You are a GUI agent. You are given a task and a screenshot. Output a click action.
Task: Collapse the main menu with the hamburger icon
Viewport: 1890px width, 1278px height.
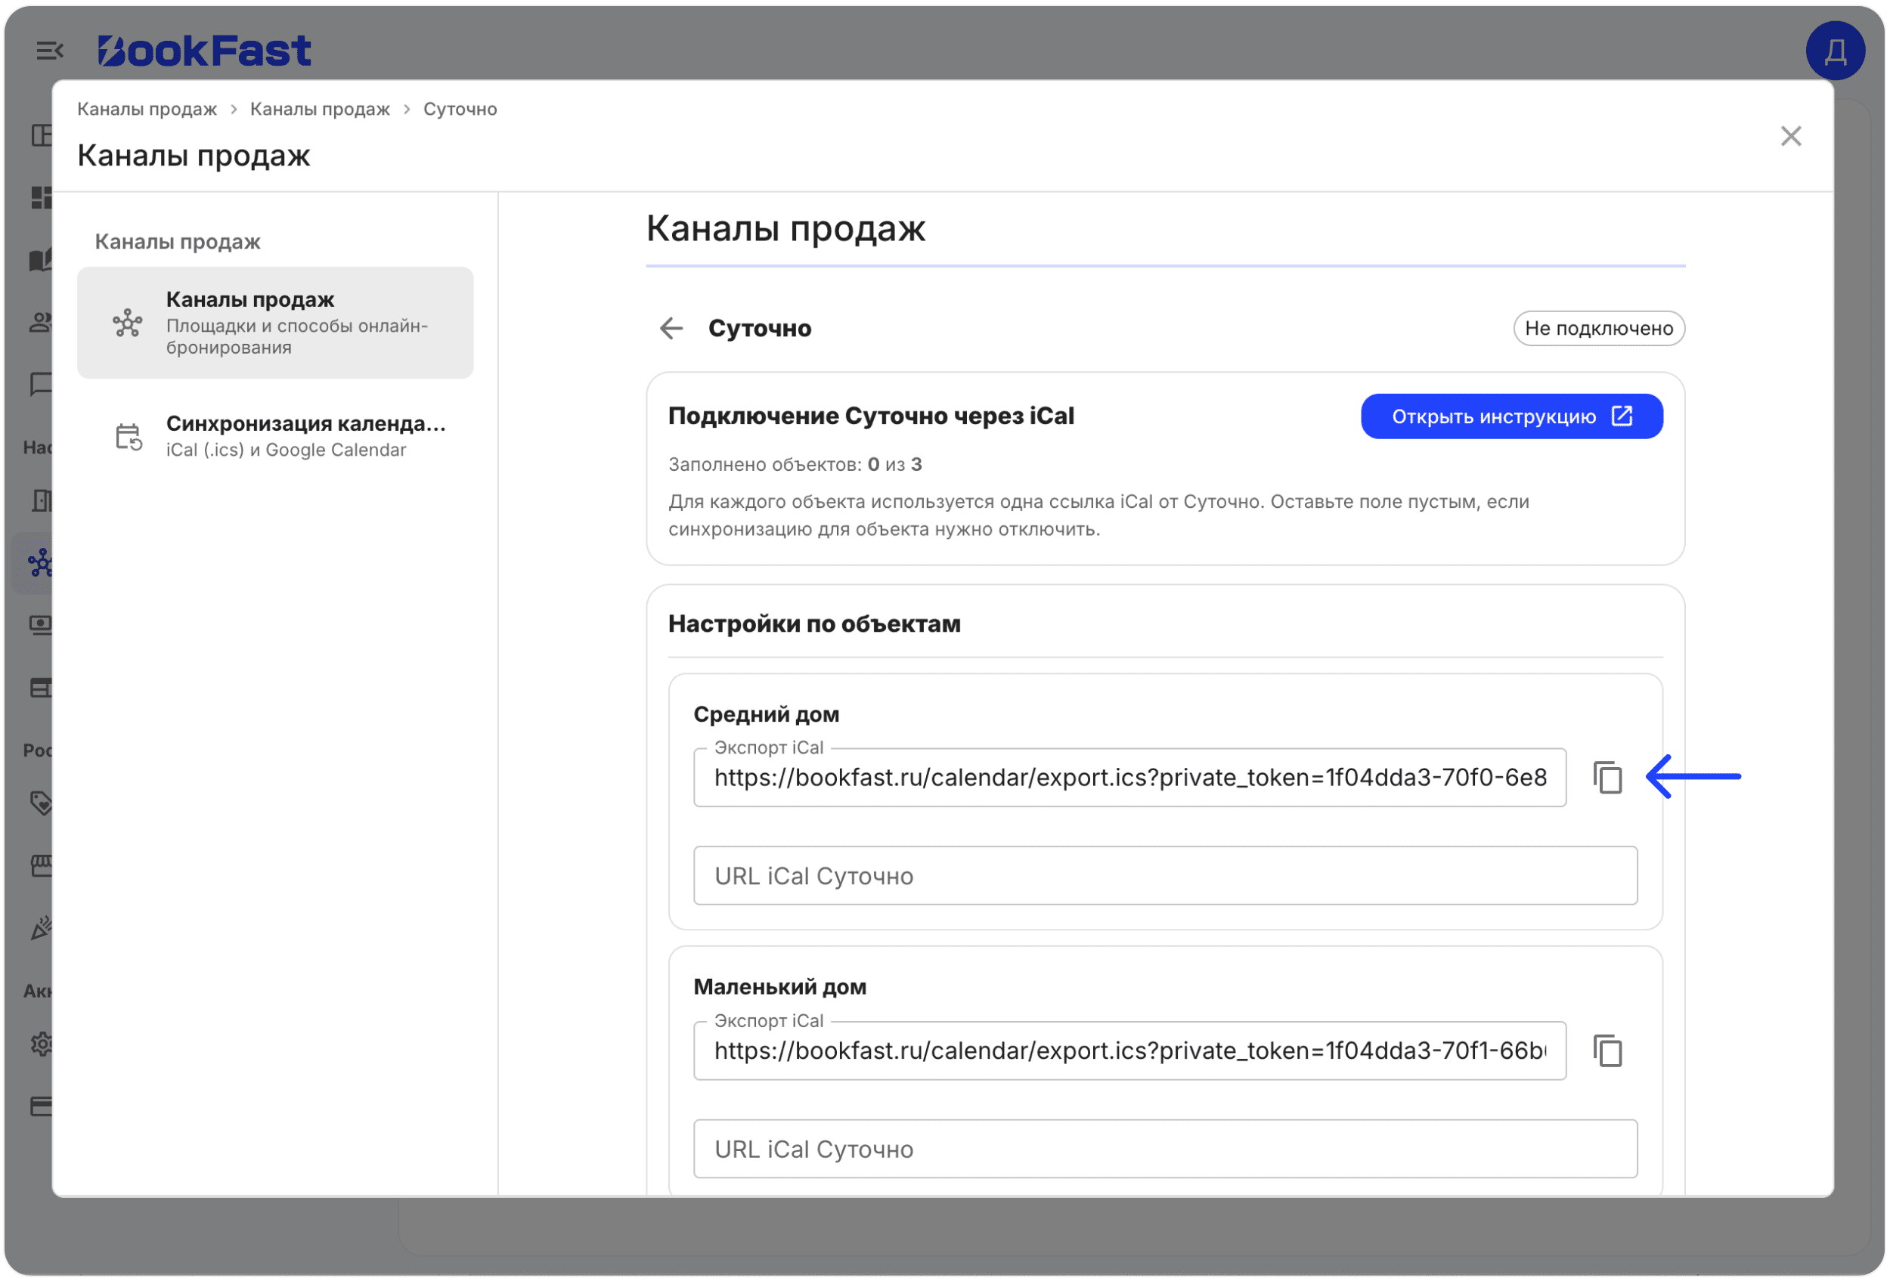pos(50,51)
